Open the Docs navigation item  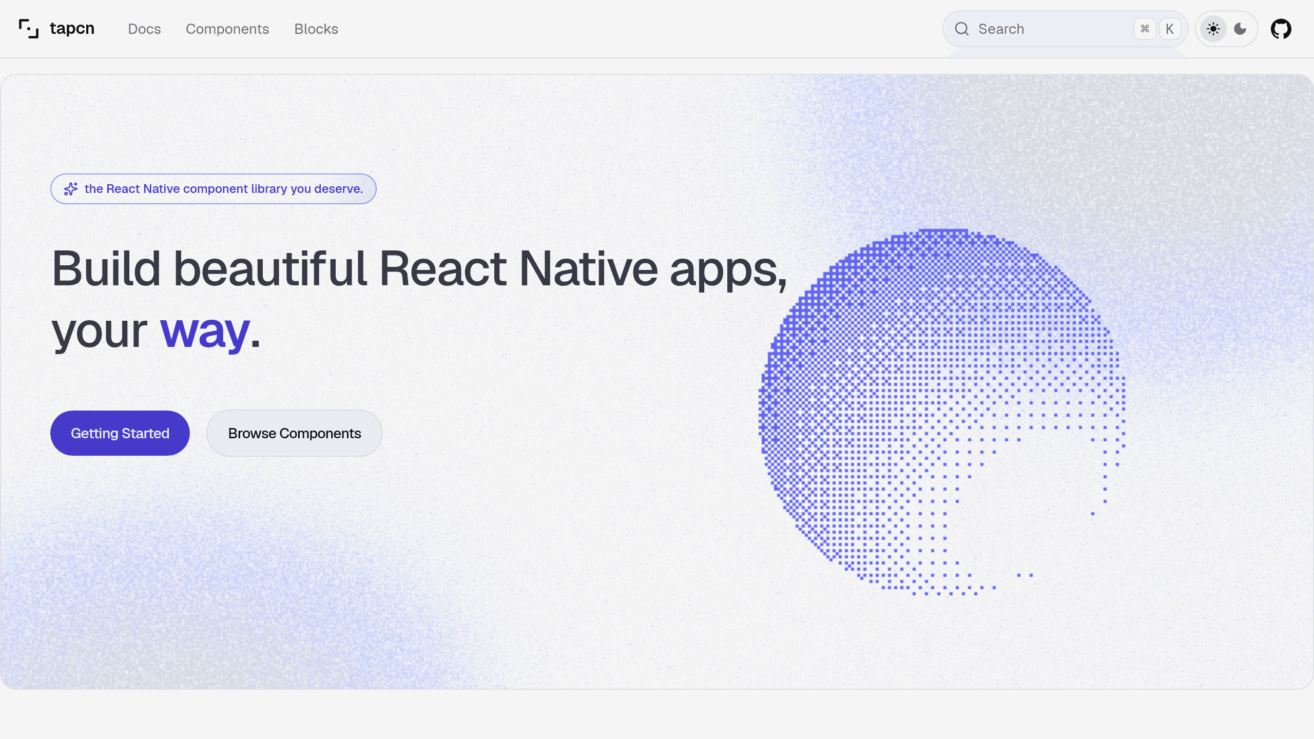tap(144, 29)
